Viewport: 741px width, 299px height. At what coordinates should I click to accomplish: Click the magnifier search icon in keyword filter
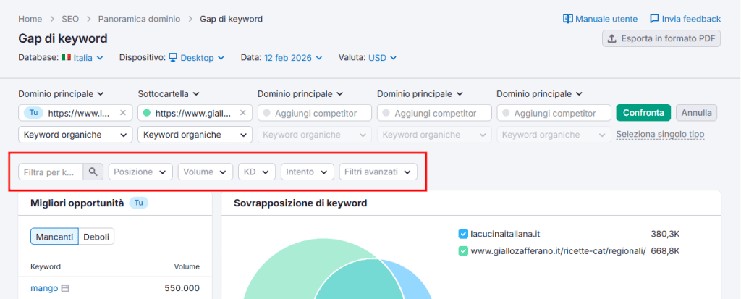pyautogui.click(x=93, y=172)
